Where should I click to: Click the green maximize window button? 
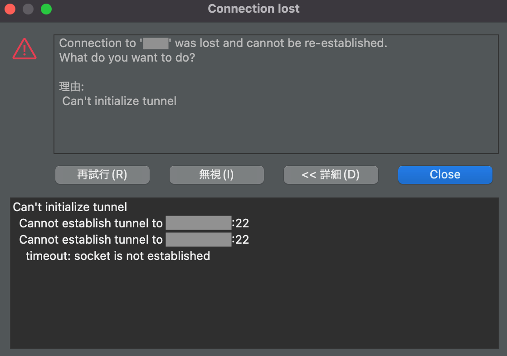click(x=46, y=9)
